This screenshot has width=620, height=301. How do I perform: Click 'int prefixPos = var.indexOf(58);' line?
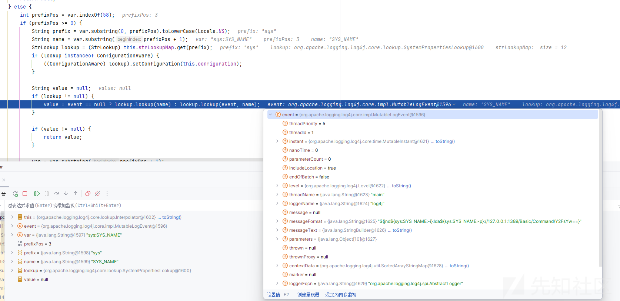[67, 15]
